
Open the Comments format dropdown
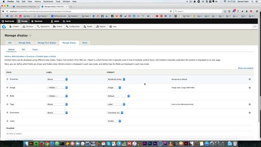click(115, 113)
